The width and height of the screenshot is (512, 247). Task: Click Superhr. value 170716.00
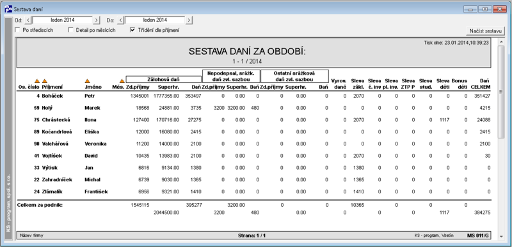(x=167, y=120)
